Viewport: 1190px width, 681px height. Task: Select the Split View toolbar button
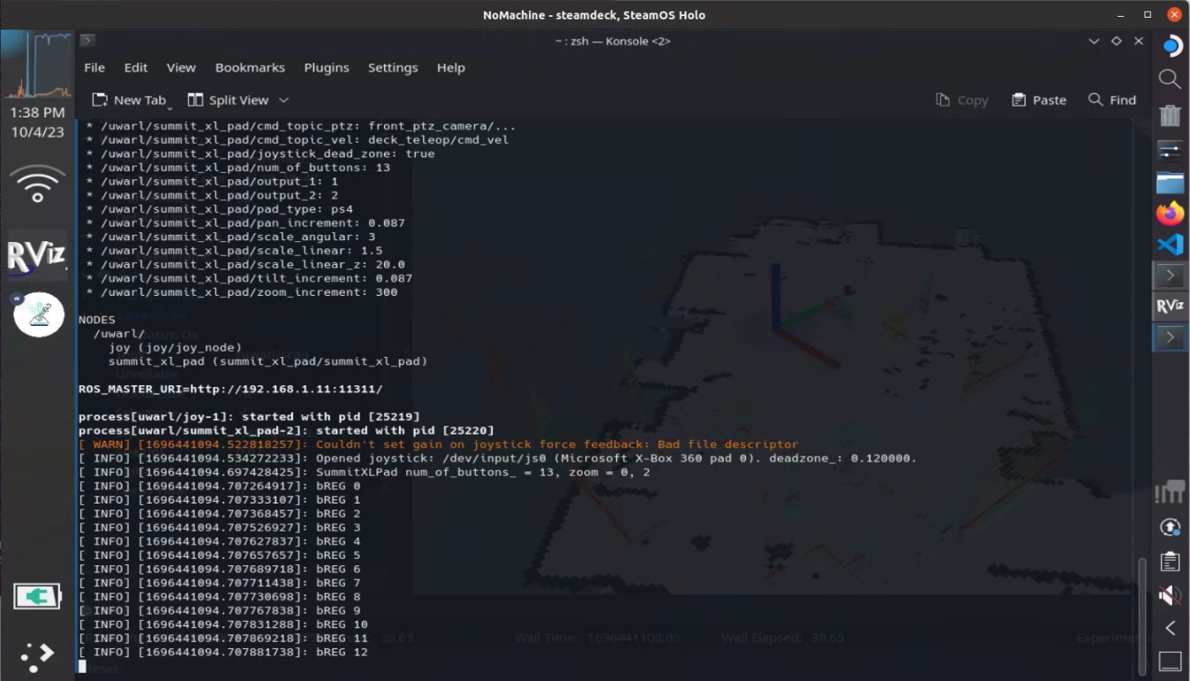(228, 101)
